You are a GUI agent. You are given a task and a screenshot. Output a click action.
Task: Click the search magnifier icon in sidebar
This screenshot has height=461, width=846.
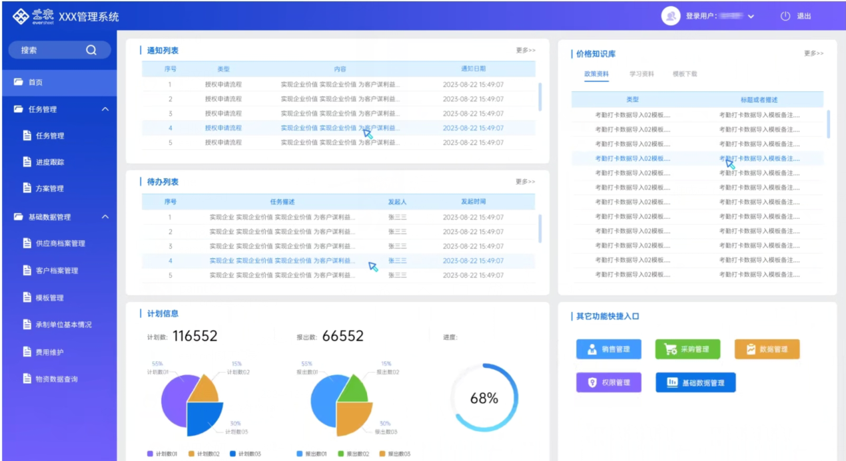(91, 50)
